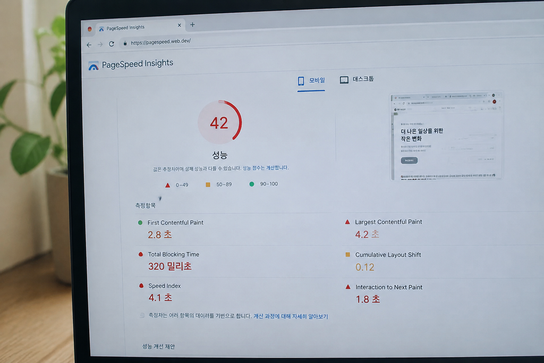Click the PageSpeed Insights title text
The image size is (544, 363).
point(138,64)
